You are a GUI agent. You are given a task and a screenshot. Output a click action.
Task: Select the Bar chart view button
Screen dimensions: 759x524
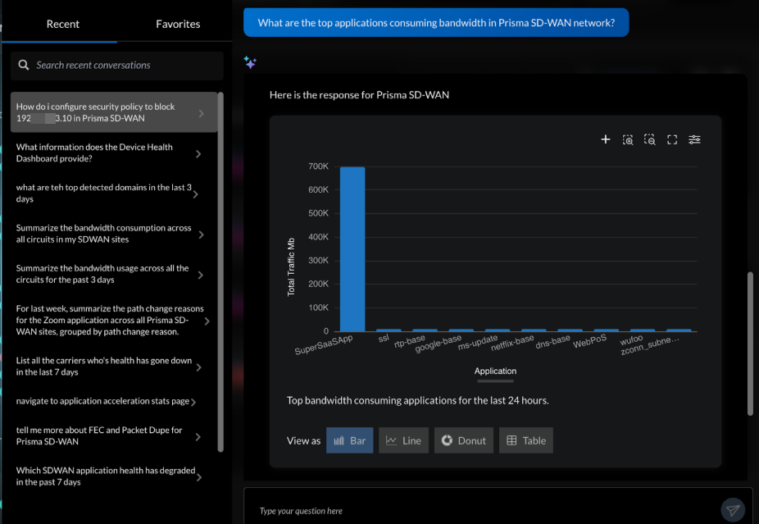click(350, 440)
